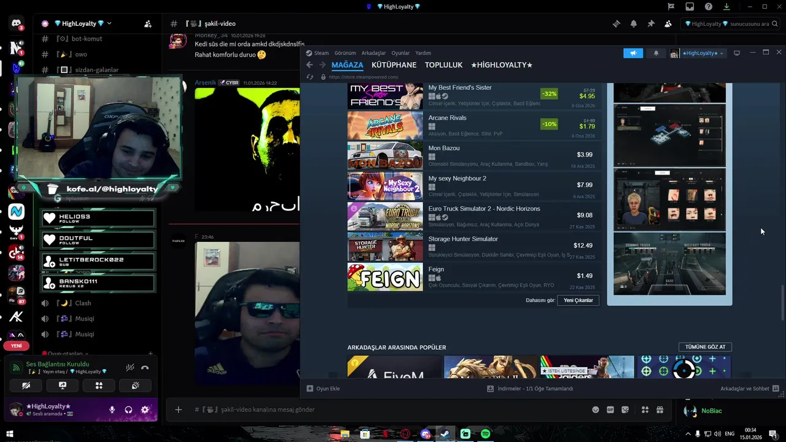The width and height of the screenshot is (786, 442).
Task: Toggle Discord camera button
Action: [26, 386]
